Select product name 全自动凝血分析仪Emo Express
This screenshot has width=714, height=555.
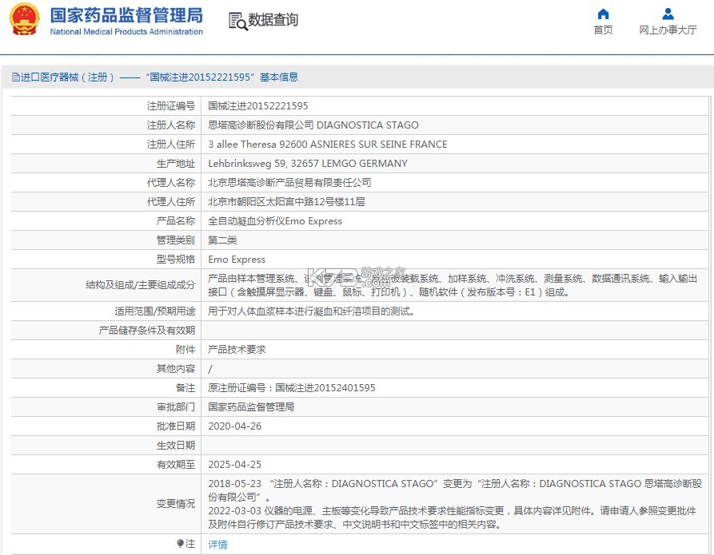[275, 221]
